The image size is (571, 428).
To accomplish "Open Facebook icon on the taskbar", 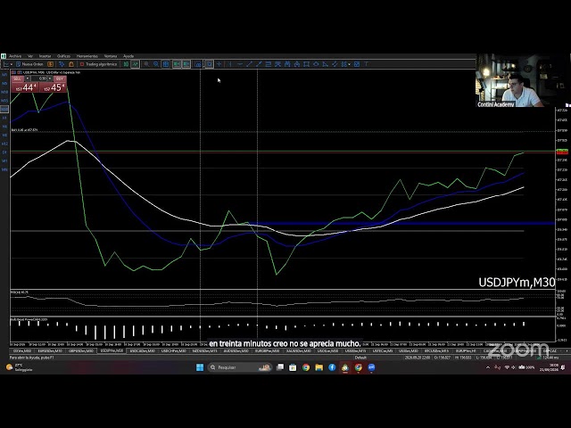I will [332, 367].
